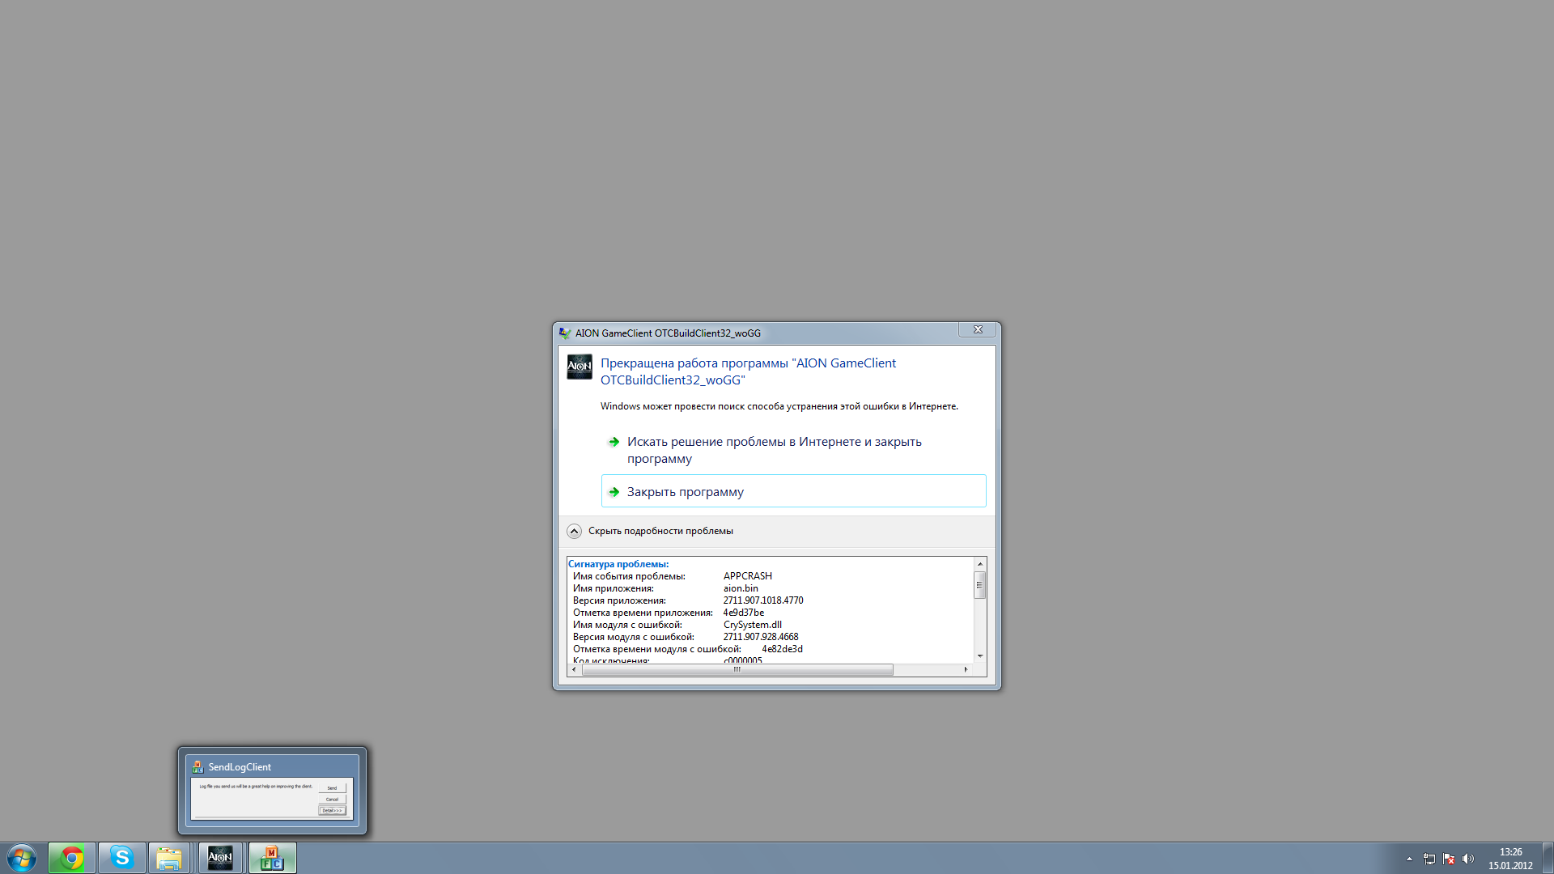
Task: Click the SendLogClient preview title
Action: pyautogui.click(x=240, y=767)
